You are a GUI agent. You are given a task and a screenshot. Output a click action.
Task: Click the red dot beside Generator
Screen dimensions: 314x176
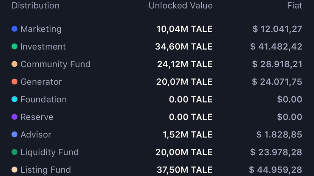[14, 82]
